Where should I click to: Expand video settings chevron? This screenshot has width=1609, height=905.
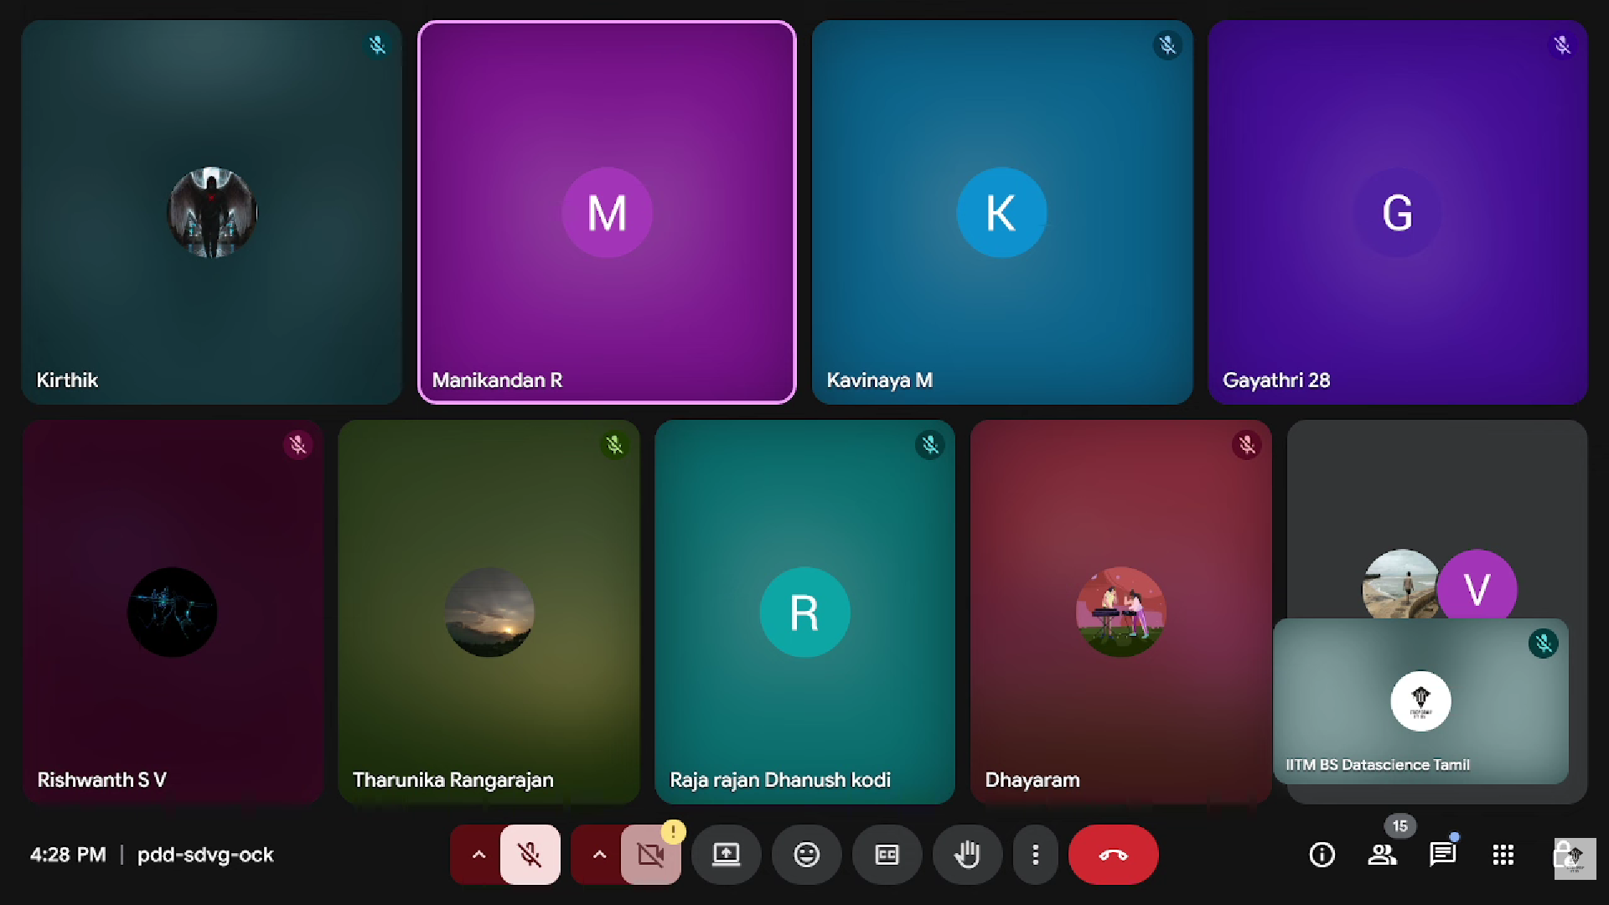pos(599,855)
